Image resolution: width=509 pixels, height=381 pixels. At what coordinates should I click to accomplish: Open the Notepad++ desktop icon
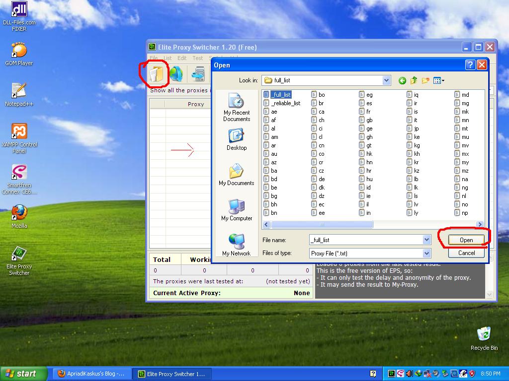[x=19, y=95]
